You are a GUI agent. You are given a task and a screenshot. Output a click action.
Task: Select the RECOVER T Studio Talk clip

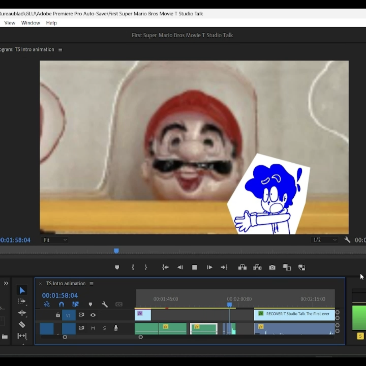tap(294, 315)
